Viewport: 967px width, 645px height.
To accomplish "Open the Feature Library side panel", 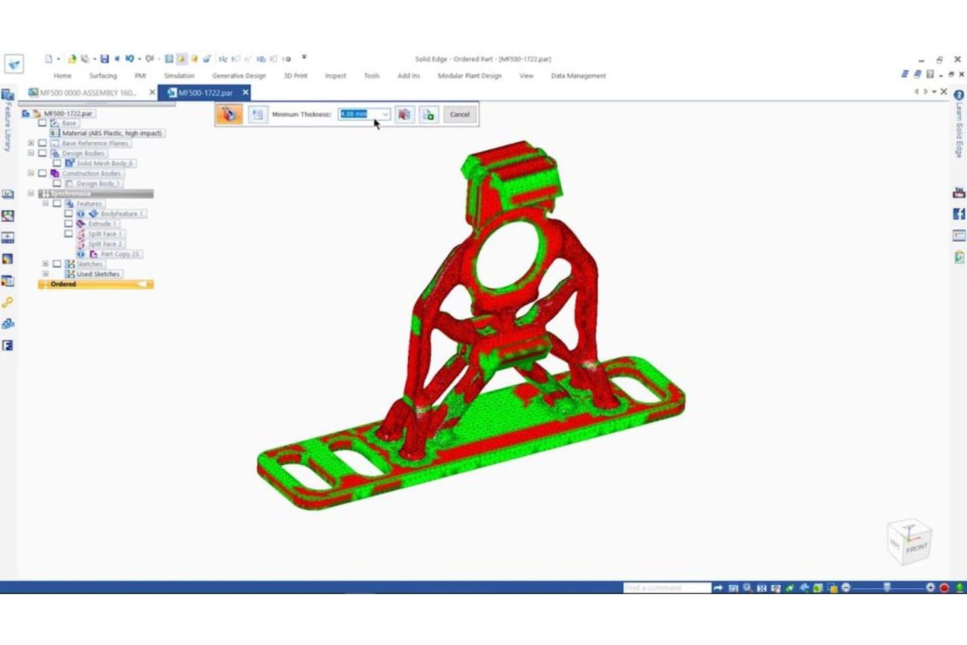I will click(x=7, y=121).
